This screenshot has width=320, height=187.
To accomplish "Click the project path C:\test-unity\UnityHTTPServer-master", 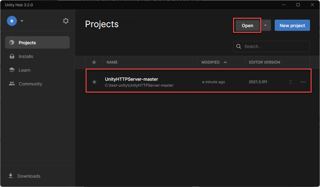I will click(139, 85).
